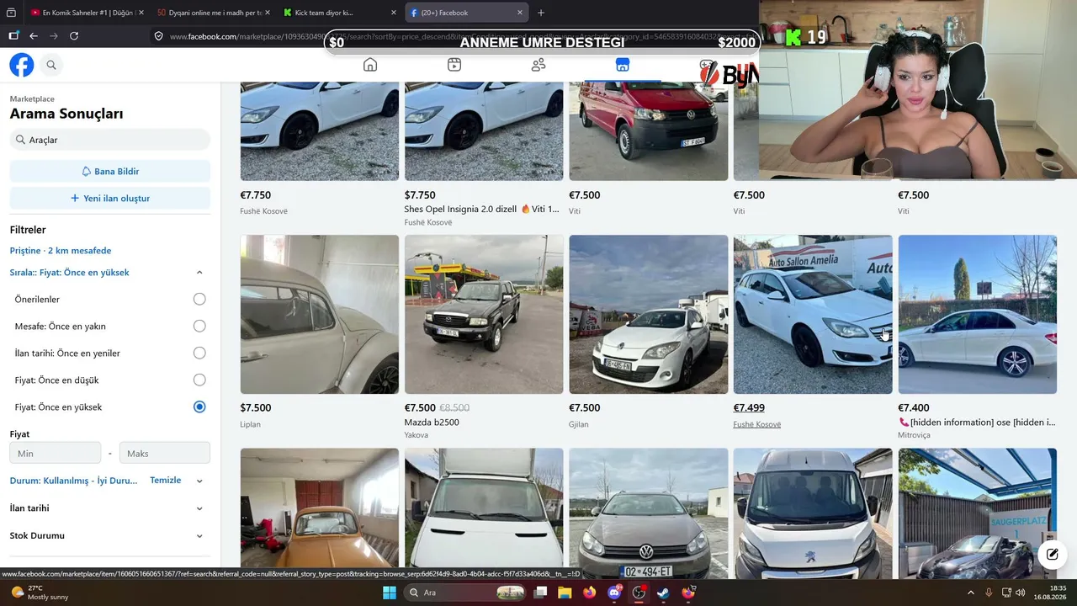Open the Auto Sallon Amelia white wagon photo

tap(813, 314)
